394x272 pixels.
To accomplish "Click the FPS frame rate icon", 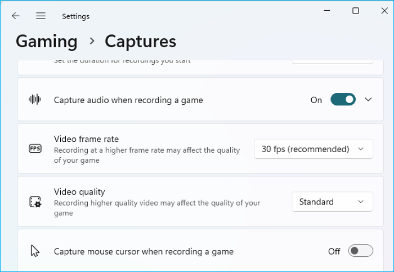I will tap(35, 149).
